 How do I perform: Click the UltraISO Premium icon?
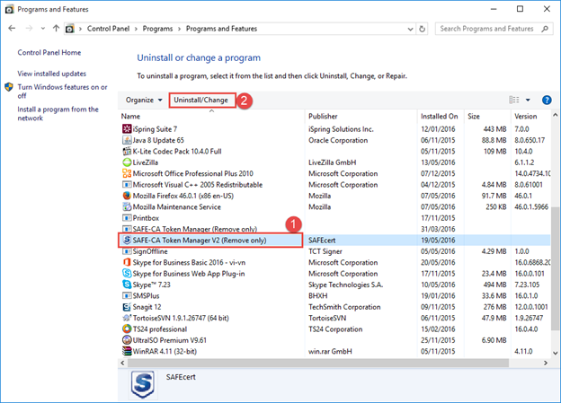click(127, 340)
